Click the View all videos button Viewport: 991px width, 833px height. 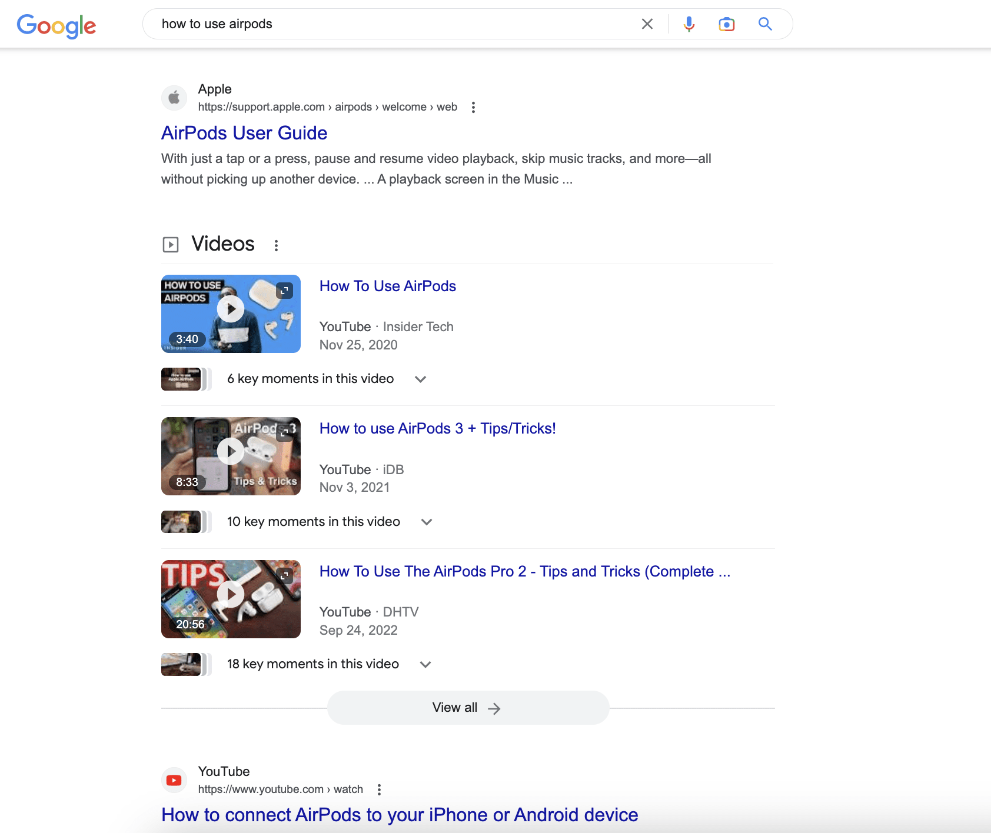click(x=468, y=708)
